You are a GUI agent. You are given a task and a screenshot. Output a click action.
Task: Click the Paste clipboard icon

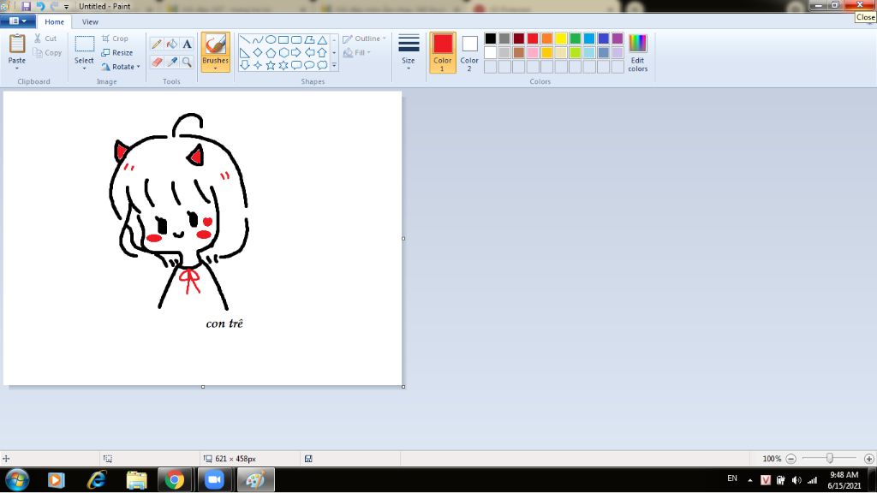click(17, 45)
